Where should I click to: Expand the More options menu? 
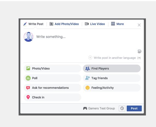click(117, 24)
